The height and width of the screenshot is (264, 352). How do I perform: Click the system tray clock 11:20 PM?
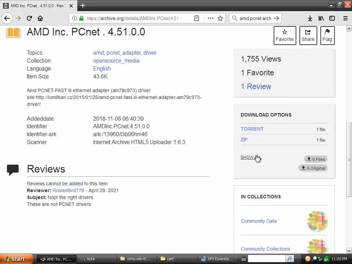(339, 259)
